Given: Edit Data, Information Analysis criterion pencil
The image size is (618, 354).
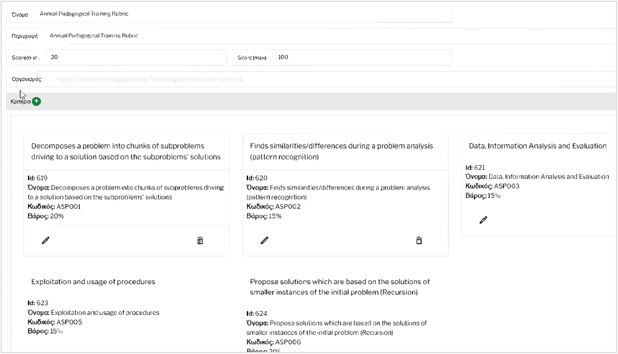Looking at the screenshot, I should click(x=483, y=220).
